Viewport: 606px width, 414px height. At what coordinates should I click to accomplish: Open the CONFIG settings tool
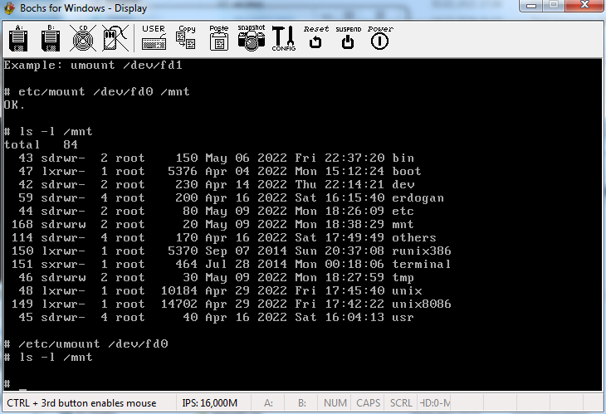(284, 38)
